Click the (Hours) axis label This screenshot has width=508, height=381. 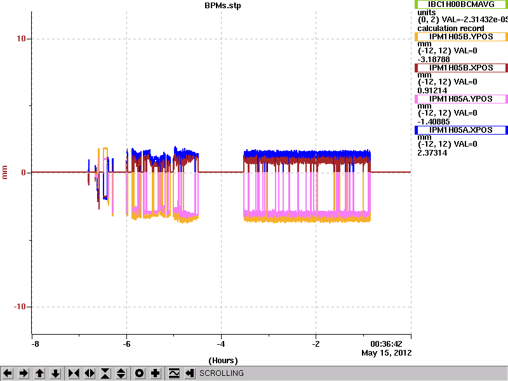click(223, 361)
